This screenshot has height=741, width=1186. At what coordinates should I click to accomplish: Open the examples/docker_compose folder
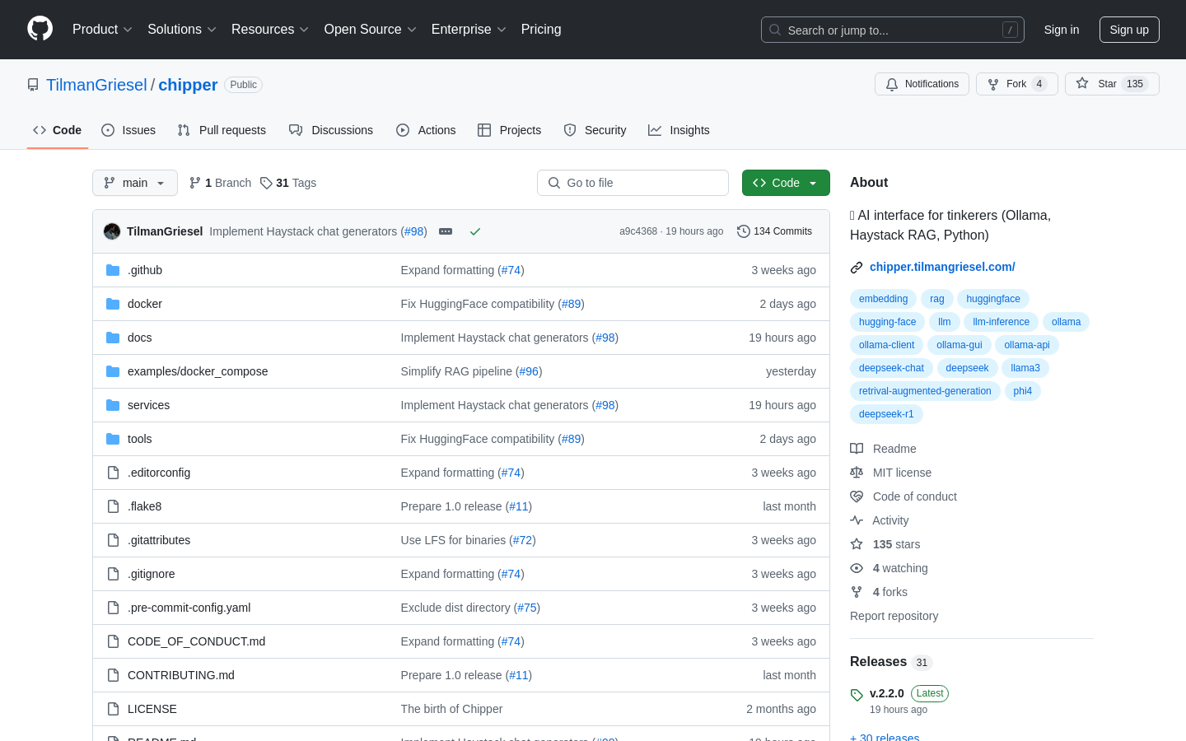[198, 371]
